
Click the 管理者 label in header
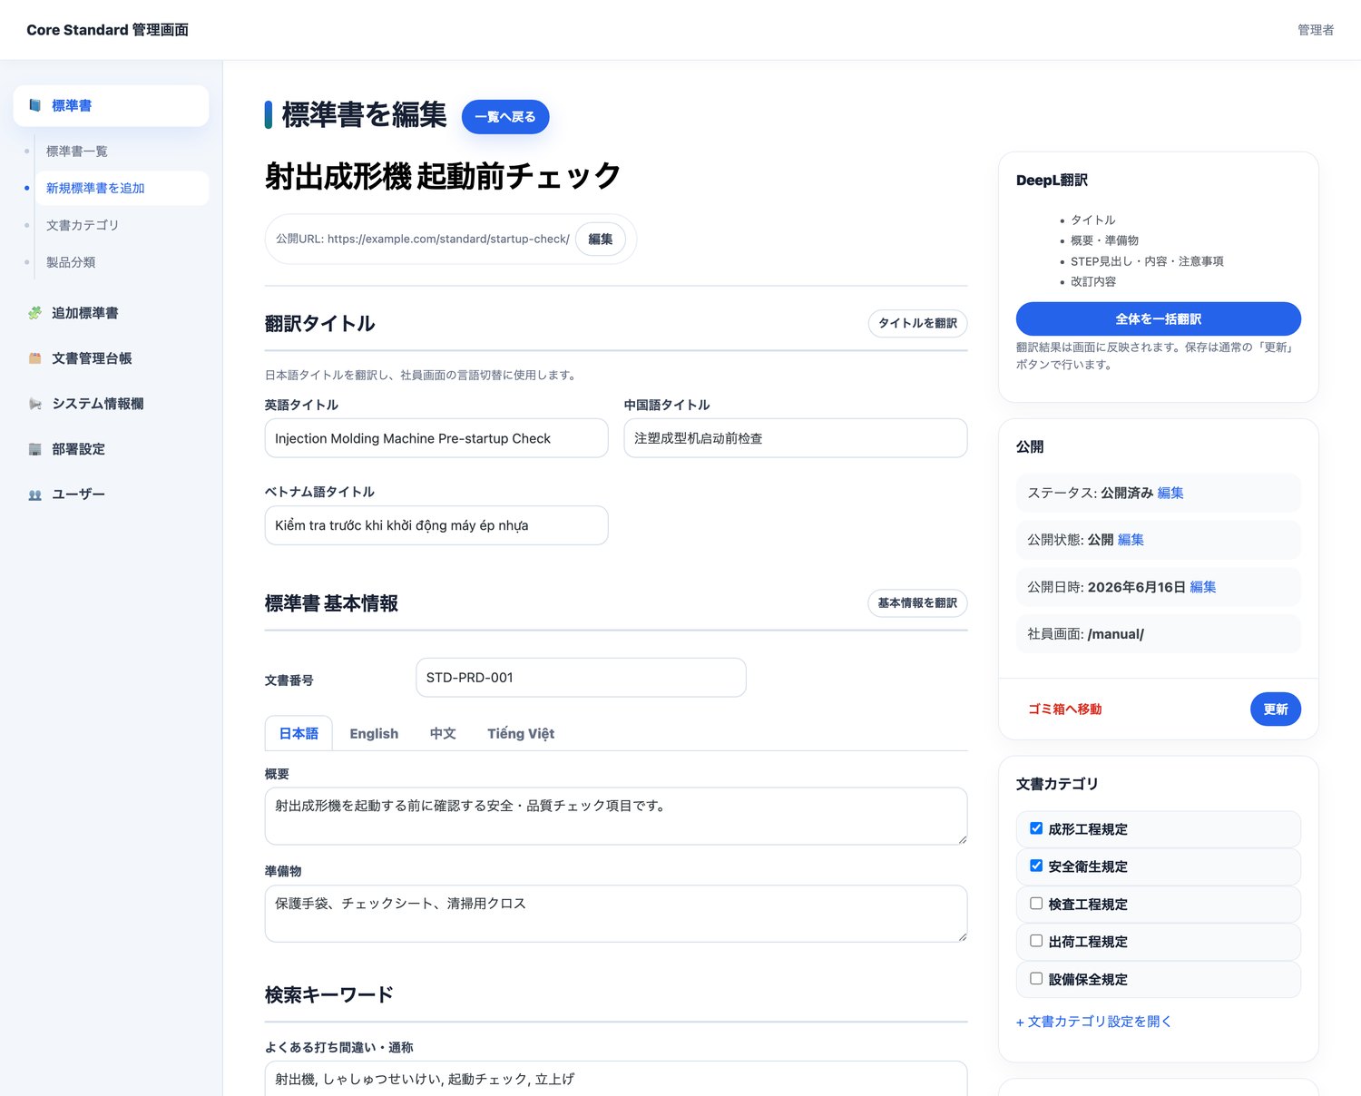click(x=1316, y=30)
